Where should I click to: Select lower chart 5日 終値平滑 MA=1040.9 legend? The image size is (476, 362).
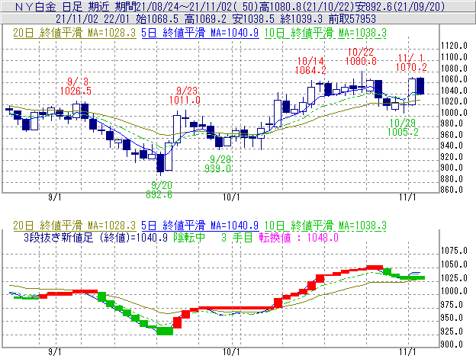200,226
